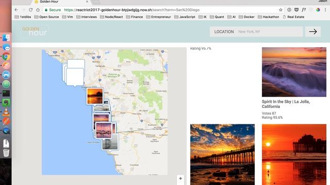
Task: Reload the Golden Hour page
Action: pos(30,10)
